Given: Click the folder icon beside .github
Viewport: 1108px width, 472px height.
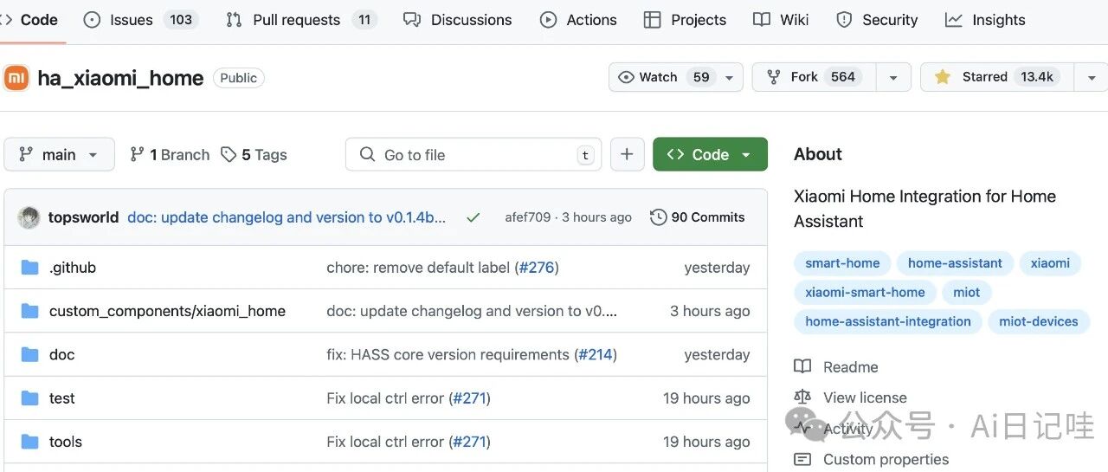Looking at the screenshot, I should point(30,268).
